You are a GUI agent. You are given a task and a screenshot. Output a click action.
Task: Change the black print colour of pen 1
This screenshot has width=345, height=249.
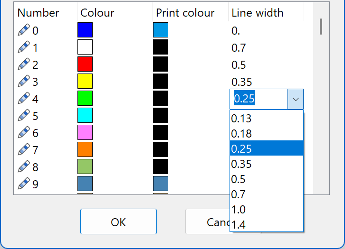click(161, 47)
